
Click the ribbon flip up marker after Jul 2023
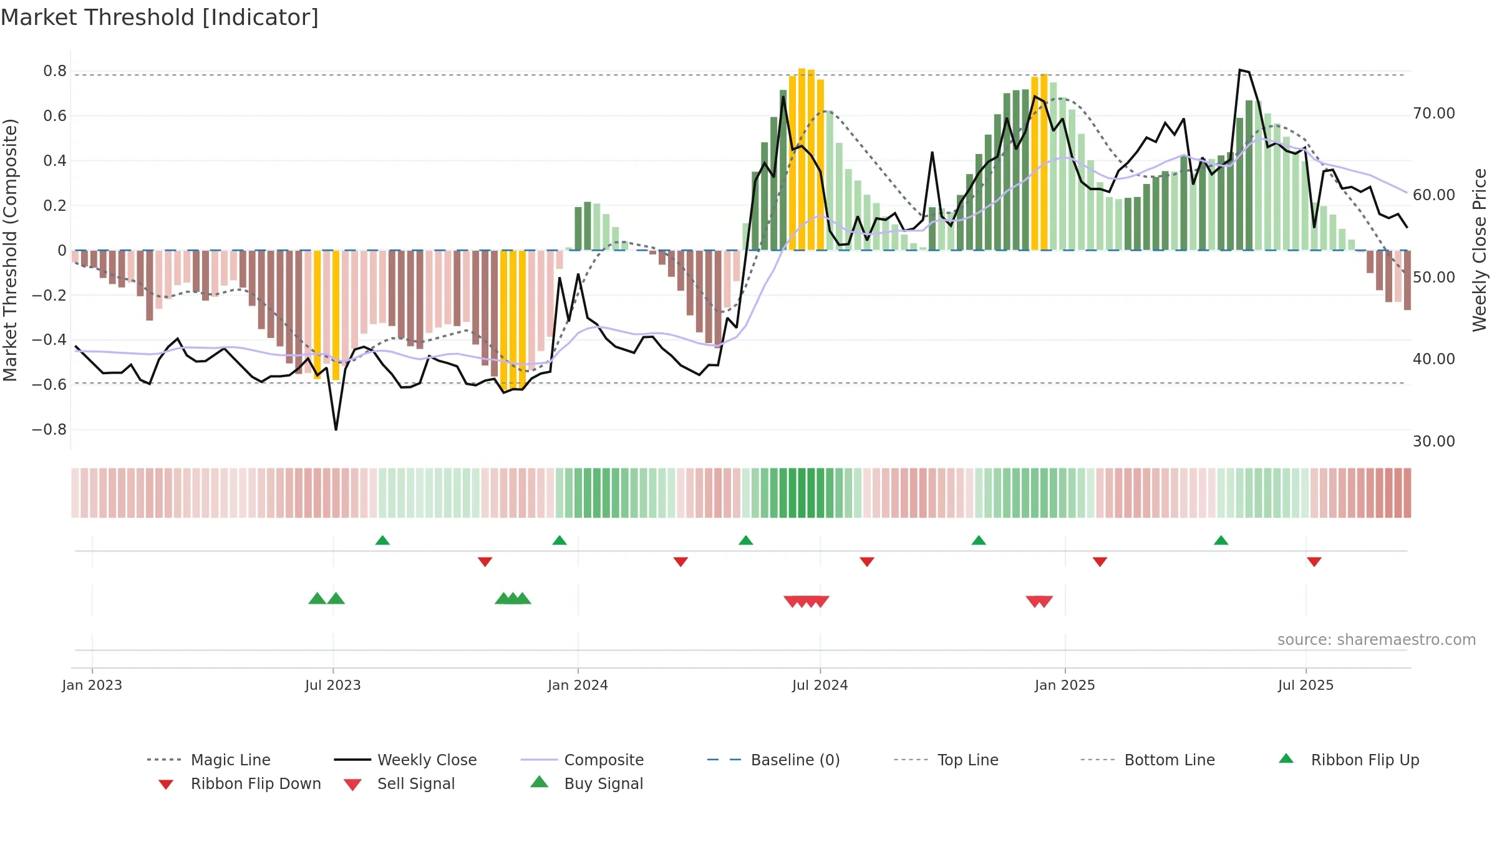click(x=382, y=540)
